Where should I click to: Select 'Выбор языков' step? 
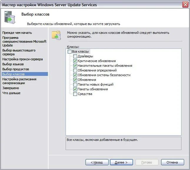pyautogui.click(x=13, y=64)
